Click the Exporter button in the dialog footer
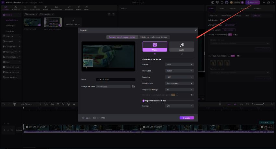The height and width of the screenshot is (149, 276). point(187,118)
